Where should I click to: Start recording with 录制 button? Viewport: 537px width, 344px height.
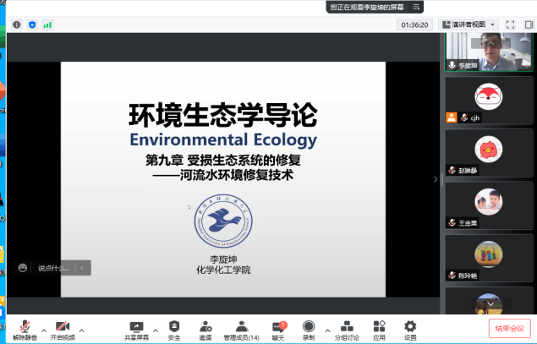[x=309, y=329]
